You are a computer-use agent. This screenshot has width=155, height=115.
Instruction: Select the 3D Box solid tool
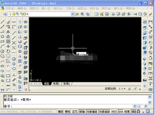[20, 27]
